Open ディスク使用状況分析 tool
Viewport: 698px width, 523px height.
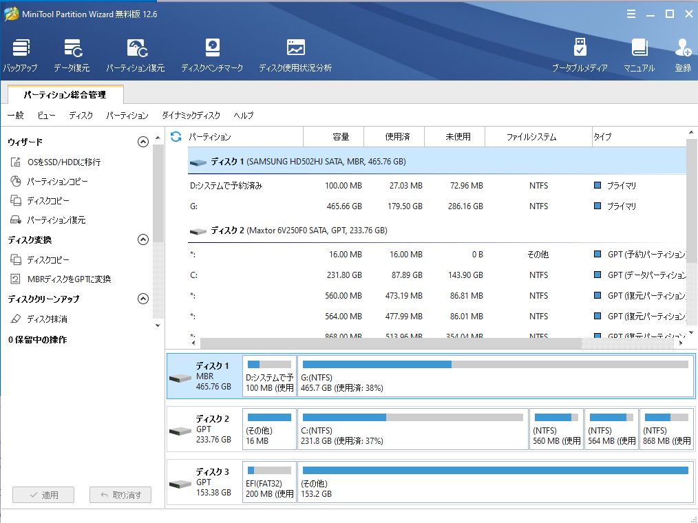(295, 55)
